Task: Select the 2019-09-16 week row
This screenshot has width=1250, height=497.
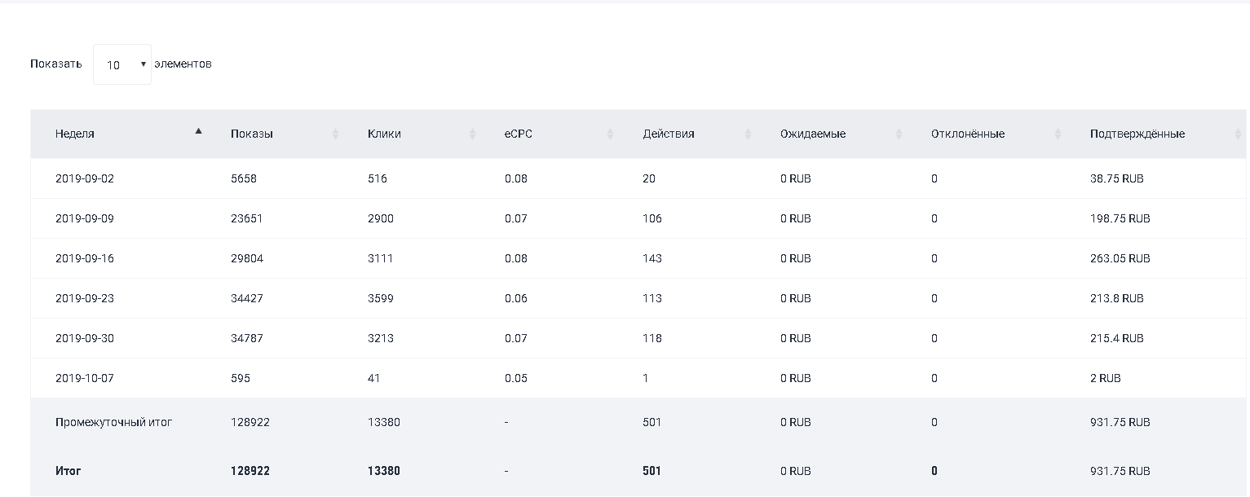Action: pyautogui.click(x=85, y=258)
